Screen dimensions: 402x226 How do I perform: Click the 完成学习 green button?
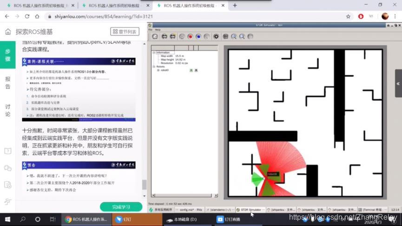coord(121,207)
